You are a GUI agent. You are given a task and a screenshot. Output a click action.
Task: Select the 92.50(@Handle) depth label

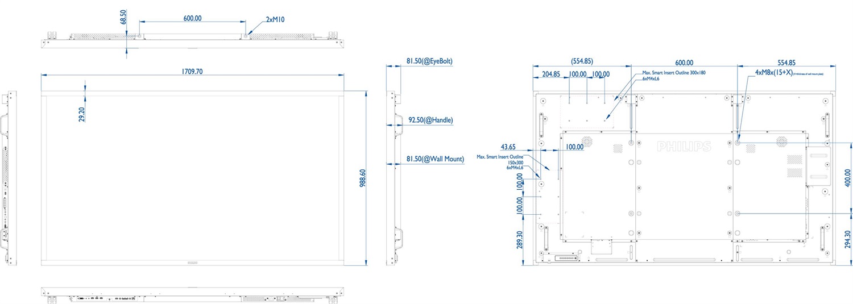tap(430, 120)
